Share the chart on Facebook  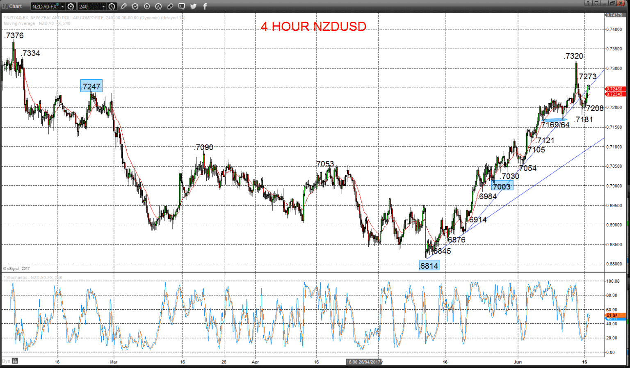tap(205, 7)
